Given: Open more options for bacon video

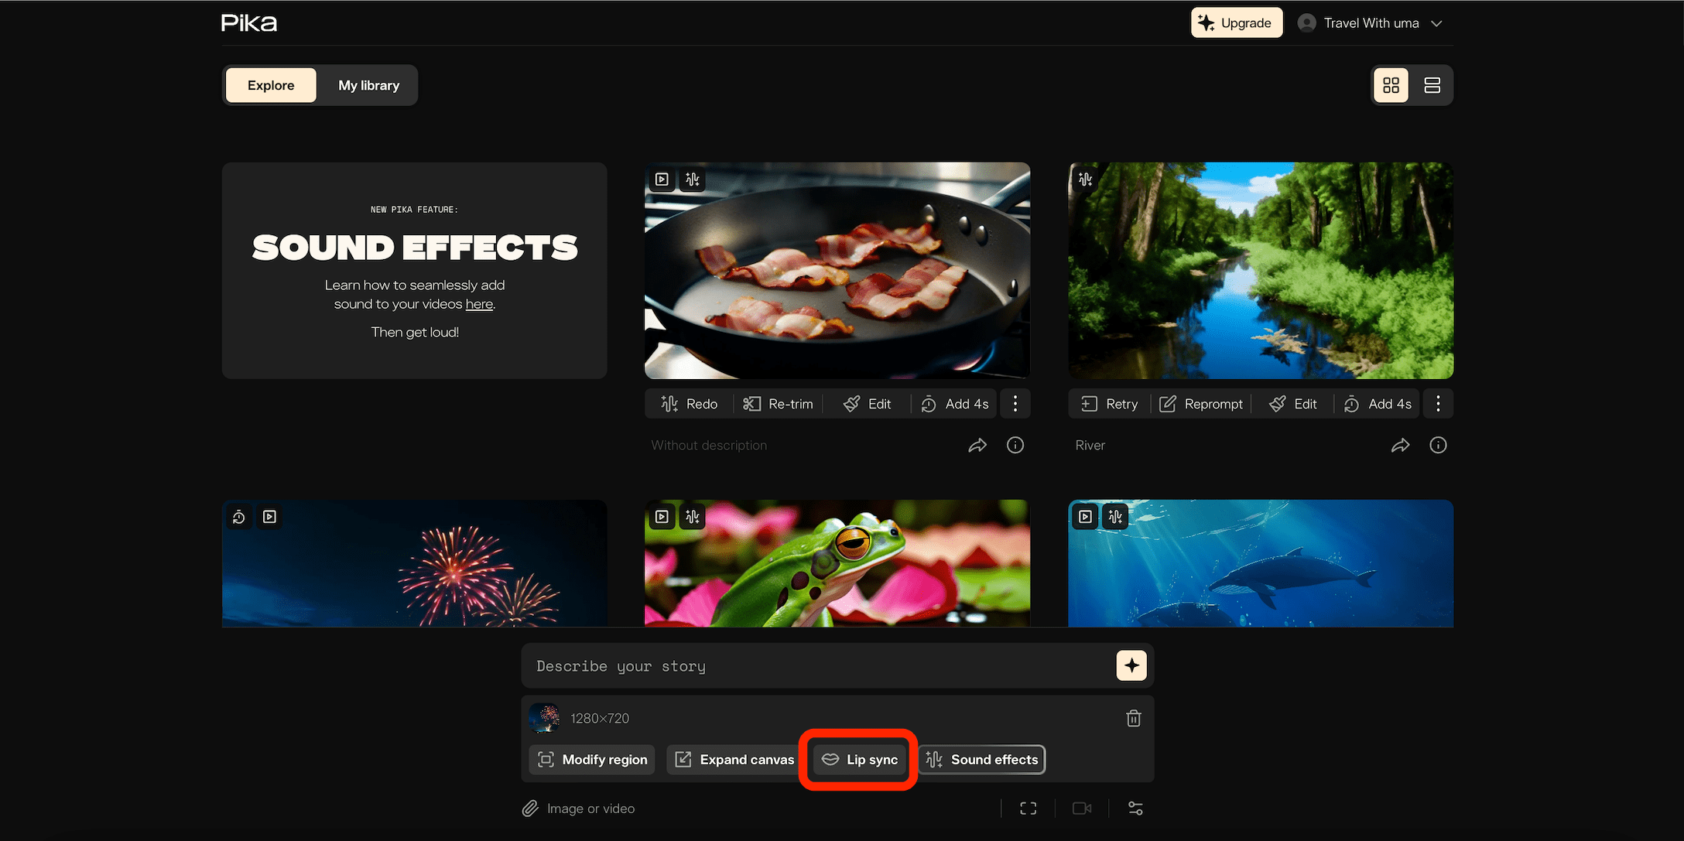Looking at the screenshot, I should click(1015, 404).
